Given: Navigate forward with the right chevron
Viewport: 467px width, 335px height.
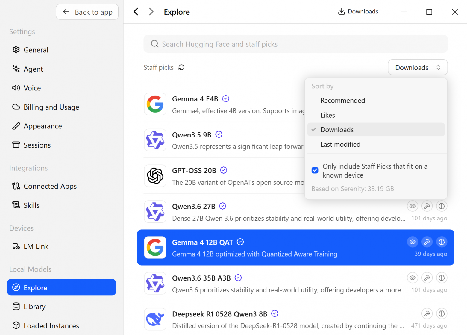Looking at the screenshot, I should [x=151, y=12].
